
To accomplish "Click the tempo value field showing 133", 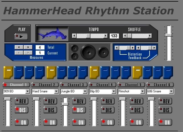I will 114,36.
